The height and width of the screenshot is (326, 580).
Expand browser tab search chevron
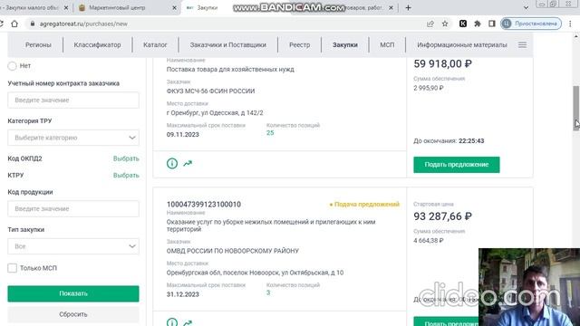coord(526,7)
